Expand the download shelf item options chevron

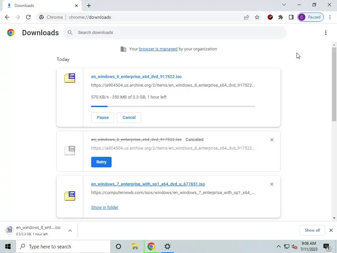tap(70, 231)
